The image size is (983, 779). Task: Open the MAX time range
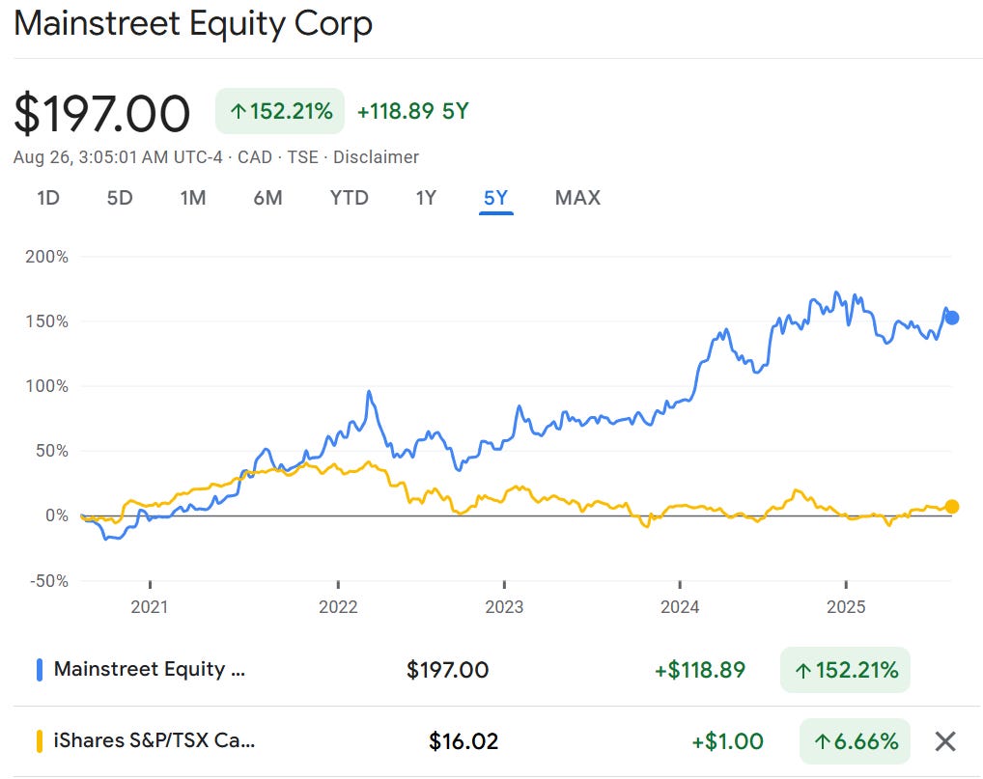(578, 198)
